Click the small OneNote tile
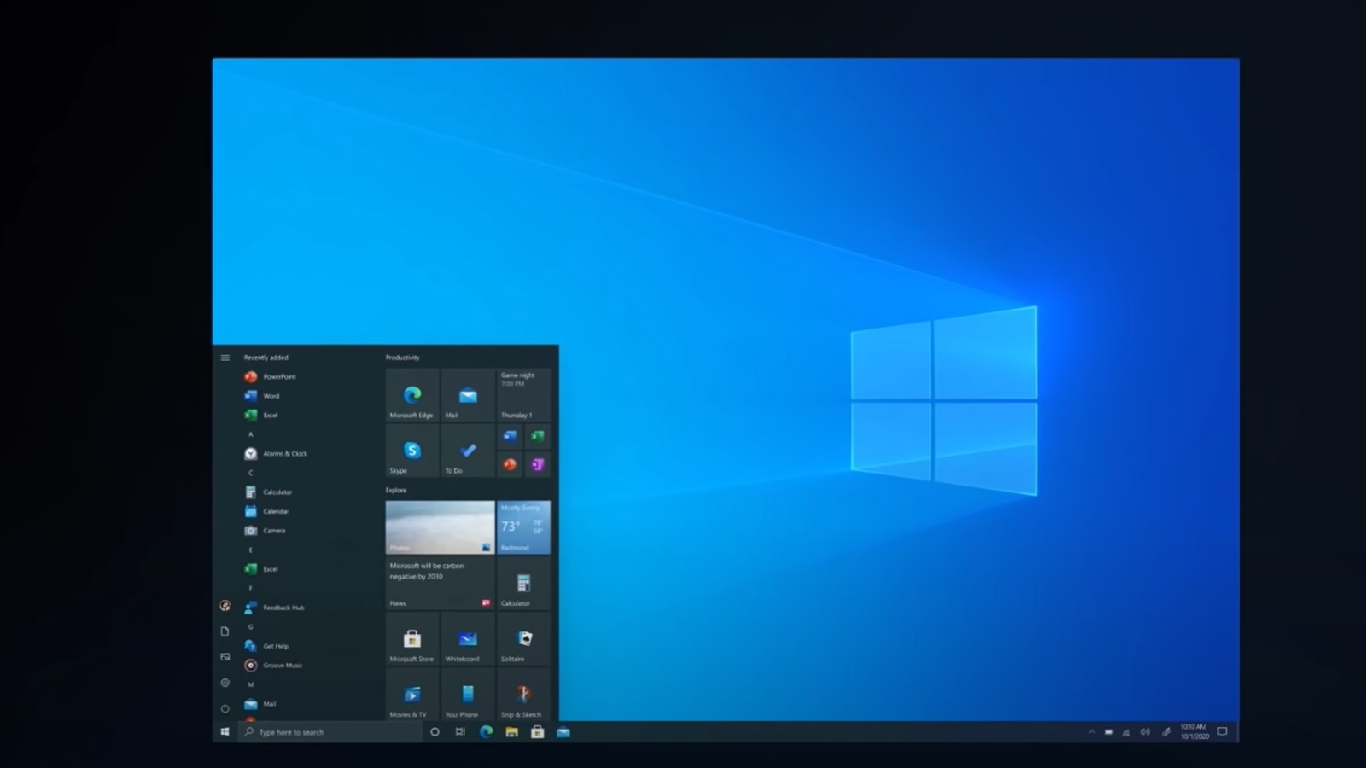This screenshot has width=1366, height=768. click(x=538, y=464)
